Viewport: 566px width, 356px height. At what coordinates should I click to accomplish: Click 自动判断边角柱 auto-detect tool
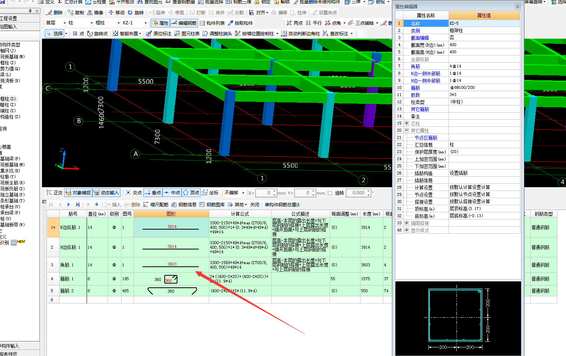coord(300,33)
